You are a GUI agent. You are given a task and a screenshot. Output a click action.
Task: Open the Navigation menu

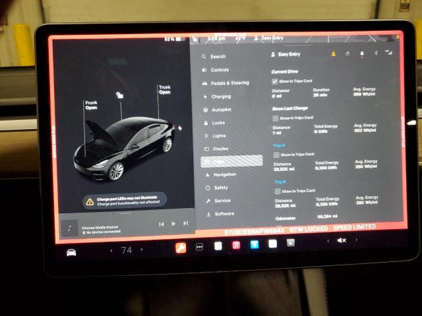point(221,174)
